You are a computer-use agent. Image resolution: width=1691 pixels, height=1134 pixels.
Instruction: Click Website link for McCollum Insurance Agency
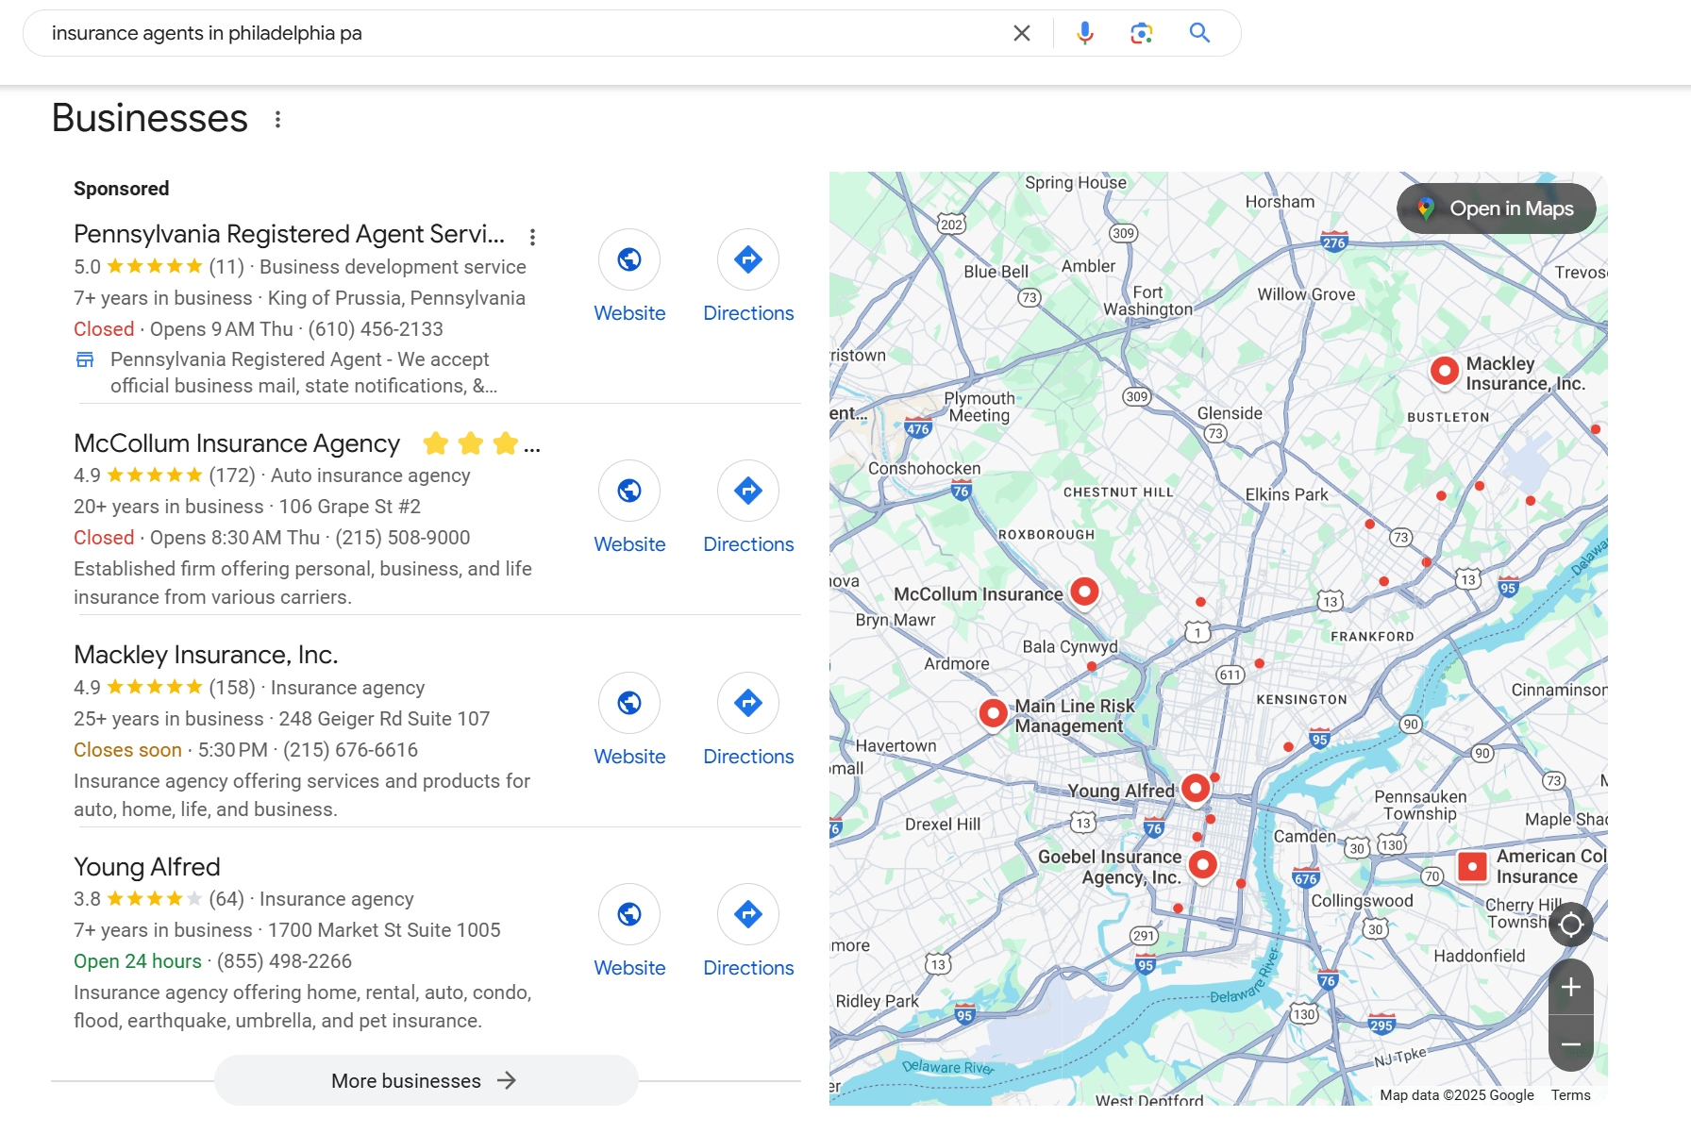click(629, 544)
